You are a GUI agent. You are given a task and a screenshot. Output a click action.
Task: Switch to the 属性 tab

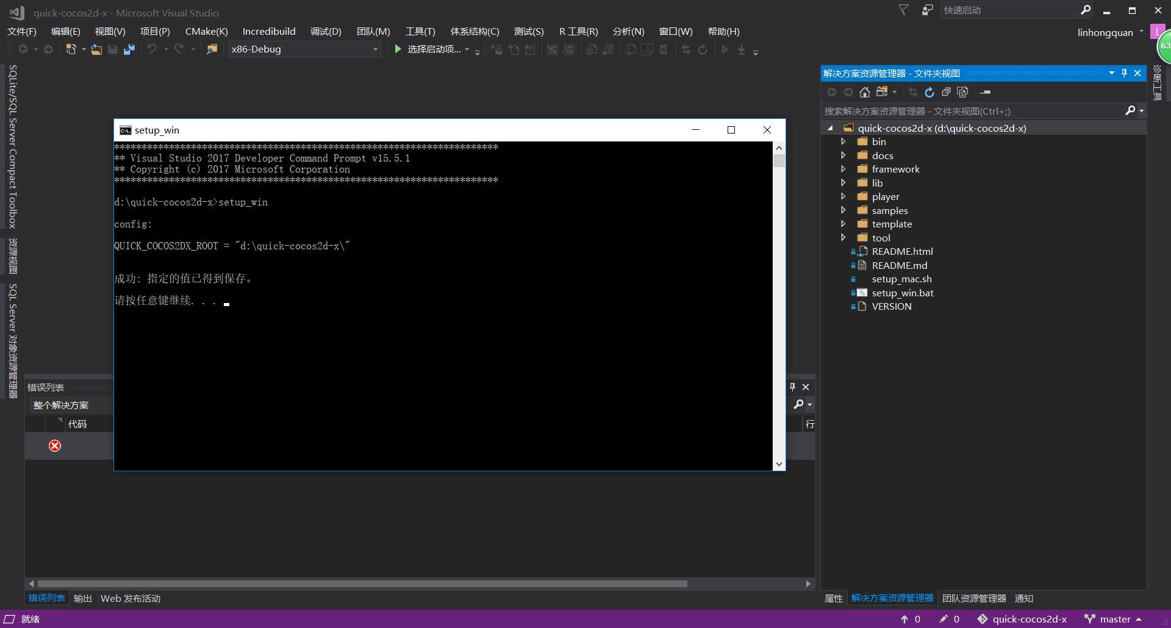click(x=833, y=599)
